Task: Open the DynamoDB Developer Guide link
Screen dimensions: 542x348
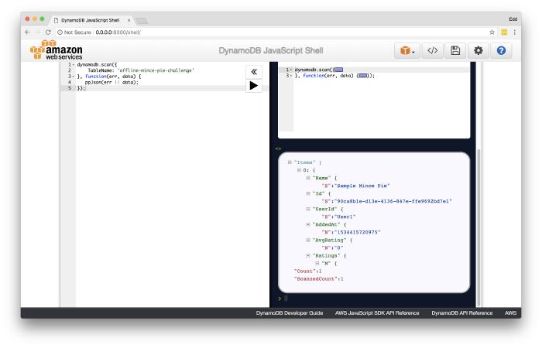Action: 290,312
